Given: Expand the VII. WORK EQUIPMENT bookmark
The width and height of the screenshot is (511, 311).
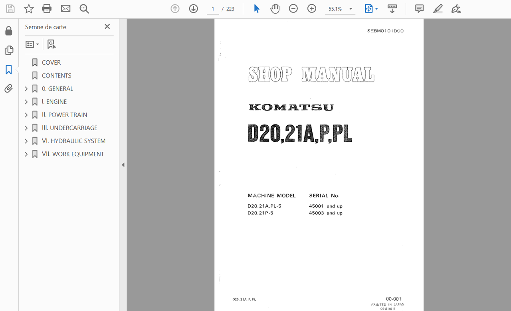Looking at the screenshot, I should [x=26, y=154].
